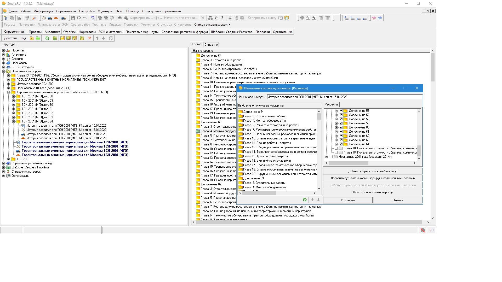502x282 pixels.
Task: Open the Смета menu
Action: (x=13, y=11)
